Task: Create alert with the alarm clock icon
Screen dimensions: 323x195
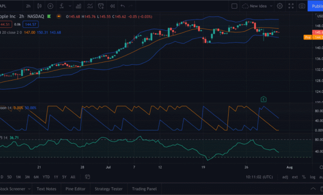Action: click(x=101, y=6)
